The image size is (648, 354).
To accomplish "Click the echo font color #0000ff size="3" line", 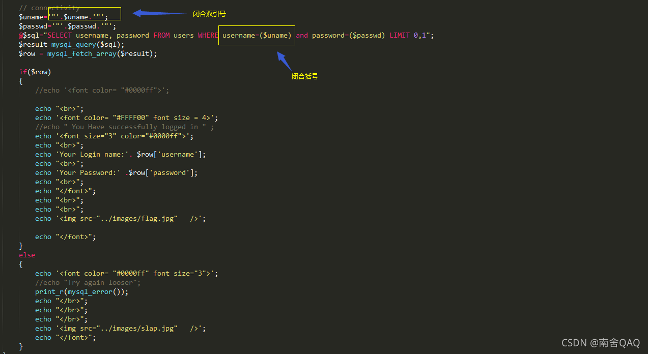I will point(127,273).
